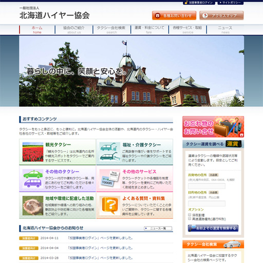Open the その他のタクシー heading link
The image size is (263, 263).
62,172
